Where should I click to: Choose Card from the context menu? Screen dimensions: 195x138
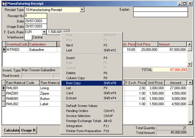91,93
